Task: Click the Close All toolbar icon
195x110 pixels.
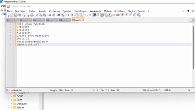Action: [x=28, y=15]
